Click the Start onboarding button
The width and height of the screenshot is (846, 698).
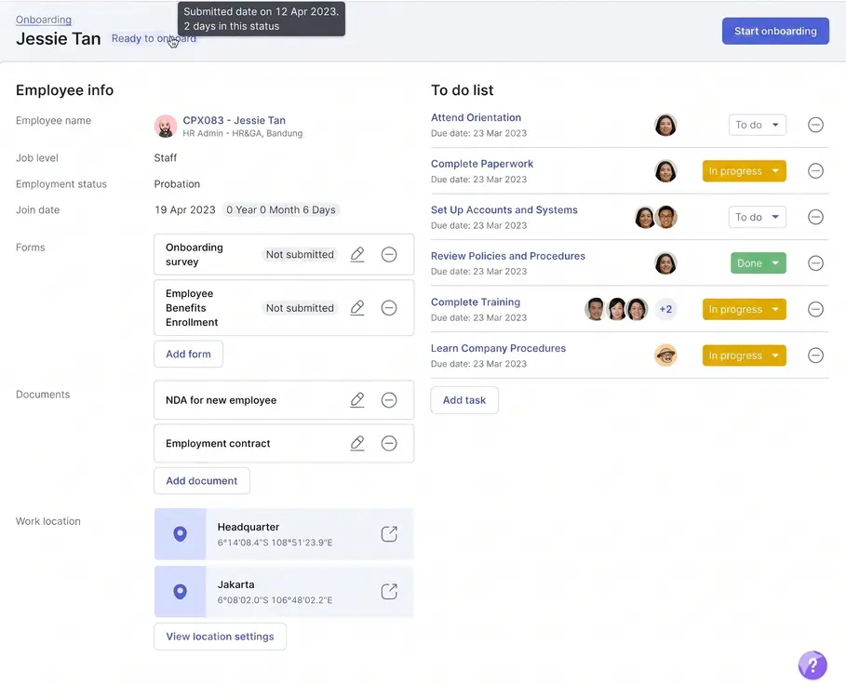pyautogui.click(x=775, y=31)
